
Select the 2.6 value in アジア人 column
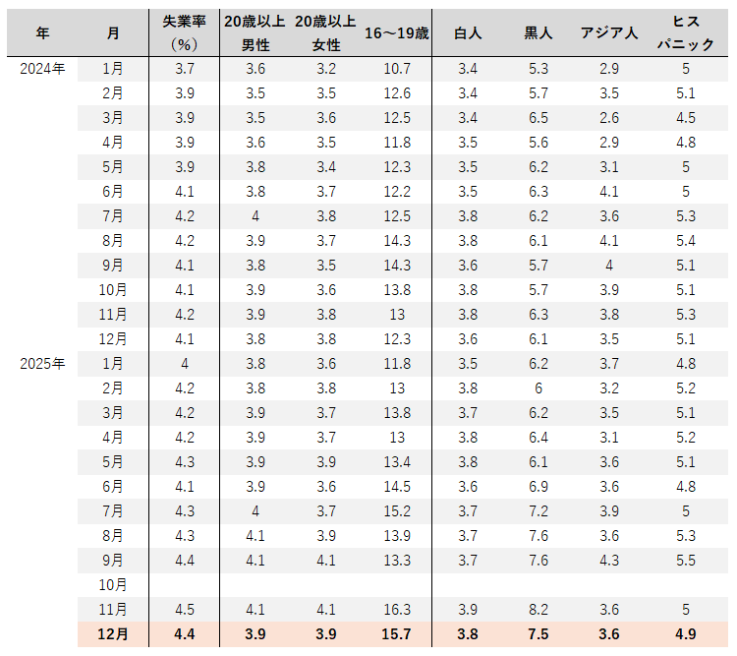(609, 118)
